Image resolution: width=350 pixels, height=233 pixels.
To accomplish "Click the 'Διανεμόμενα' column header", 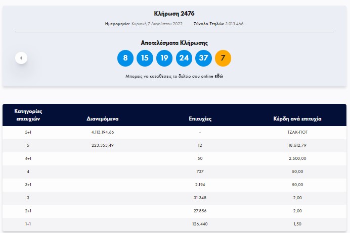I will pyautogui.click(x=103, y=119).
